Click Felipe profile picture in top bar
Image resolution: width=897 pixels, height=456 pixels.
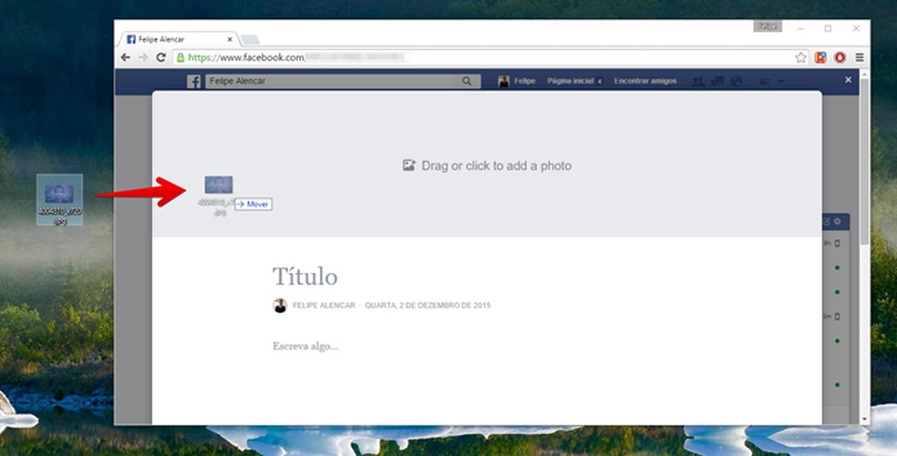[503, 81]
